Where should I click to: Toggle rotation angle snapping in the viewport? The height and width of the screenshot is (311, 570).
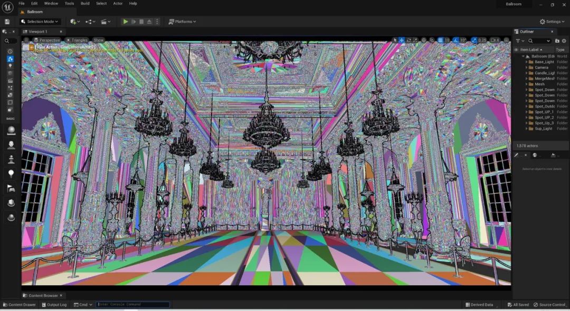[455, 40]
